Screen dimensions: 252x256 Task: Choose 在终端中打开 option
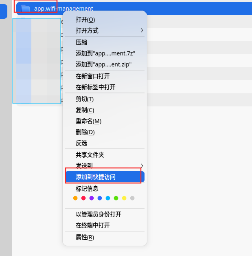pyautogui.click(x=105, y=225)
